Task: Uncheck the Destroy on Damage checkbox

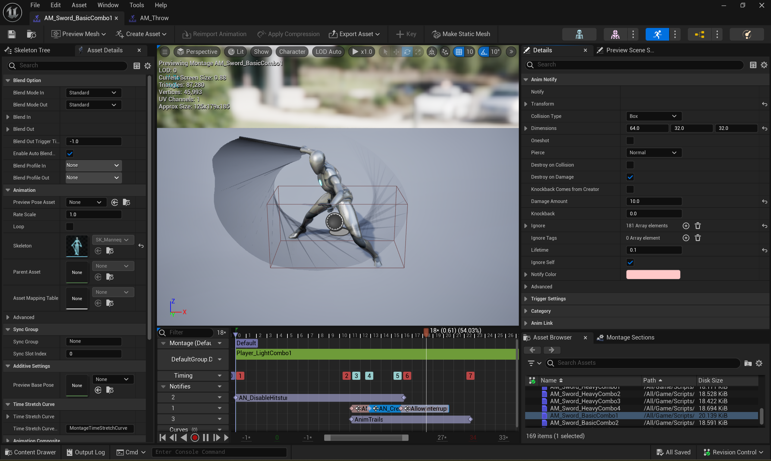Action: tap(630, 177)
